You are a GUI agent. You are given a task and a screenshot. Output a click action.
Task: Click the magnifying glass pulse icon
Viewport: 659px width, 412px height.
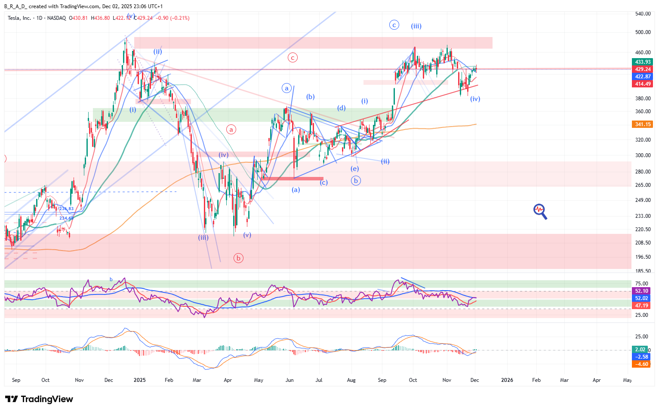coord(540,211)
